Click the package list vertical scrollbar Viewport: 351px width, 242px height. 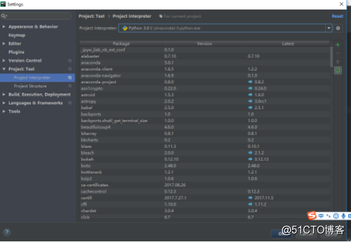[331, 57]
